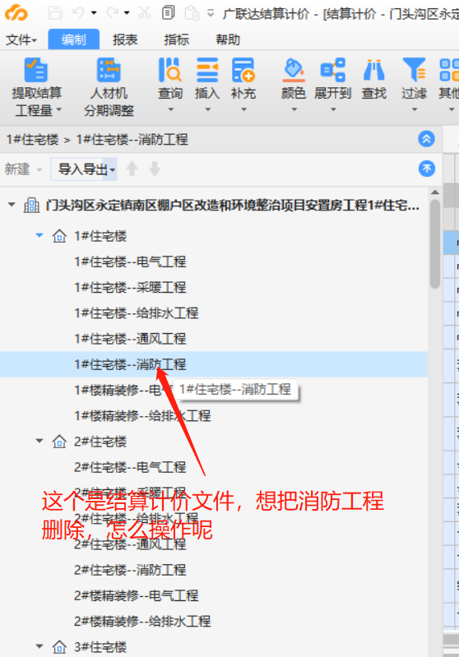Click the save icon in quick access bar
This screenshot has width=459, height=657.
click(55, 13)
